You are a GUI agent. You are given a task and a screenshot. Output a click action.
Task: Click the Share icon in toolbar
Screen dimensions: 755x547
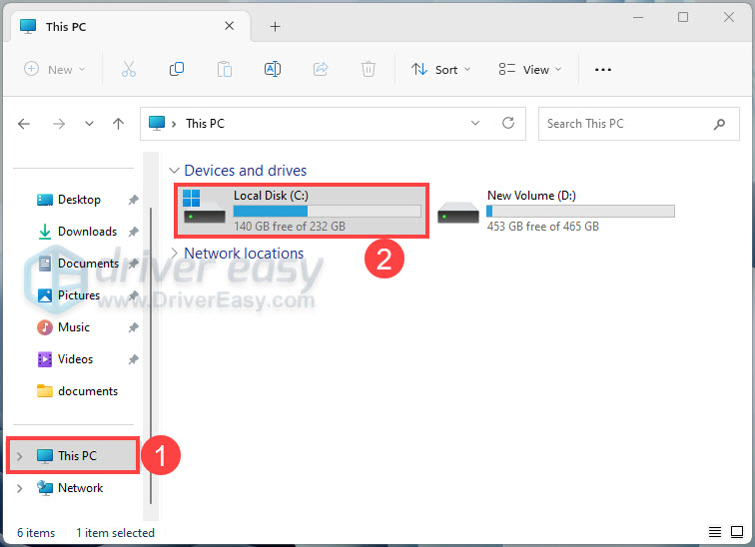coord(321,69)
